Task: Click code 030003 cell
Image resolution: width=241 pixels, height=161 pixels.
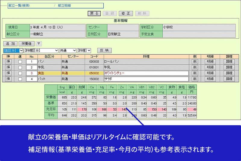Action: pyautogui.click(x=94, y=62)
